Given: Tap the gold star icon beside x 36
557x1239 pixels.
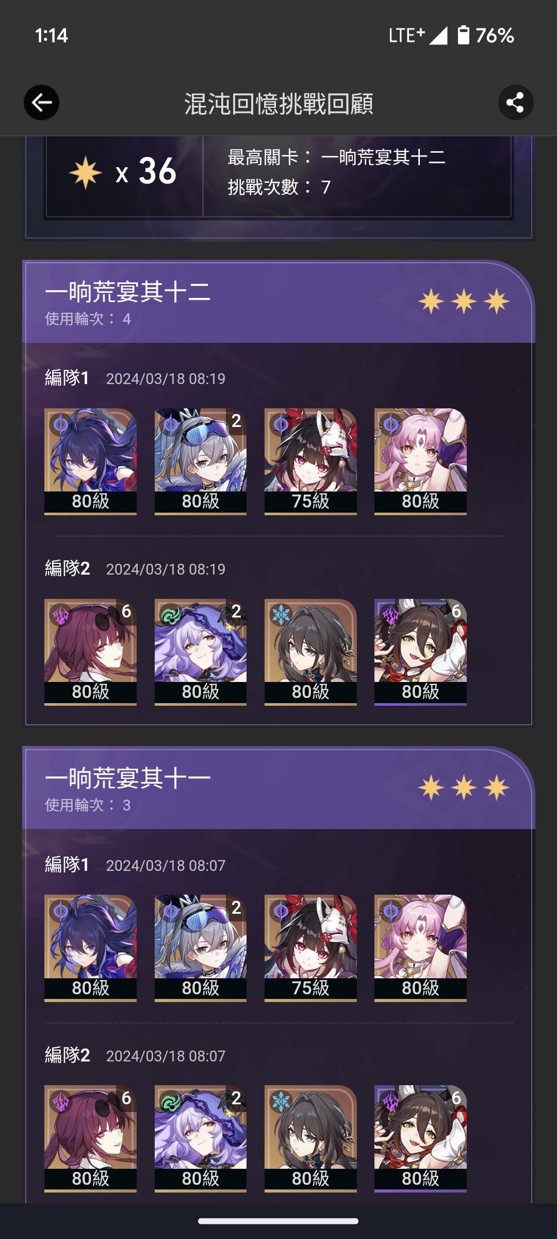Looking at the screenshot, I should coord(86,172).
